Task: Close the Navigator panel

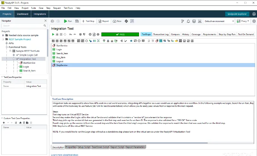Action: click(x=45, y=21)
